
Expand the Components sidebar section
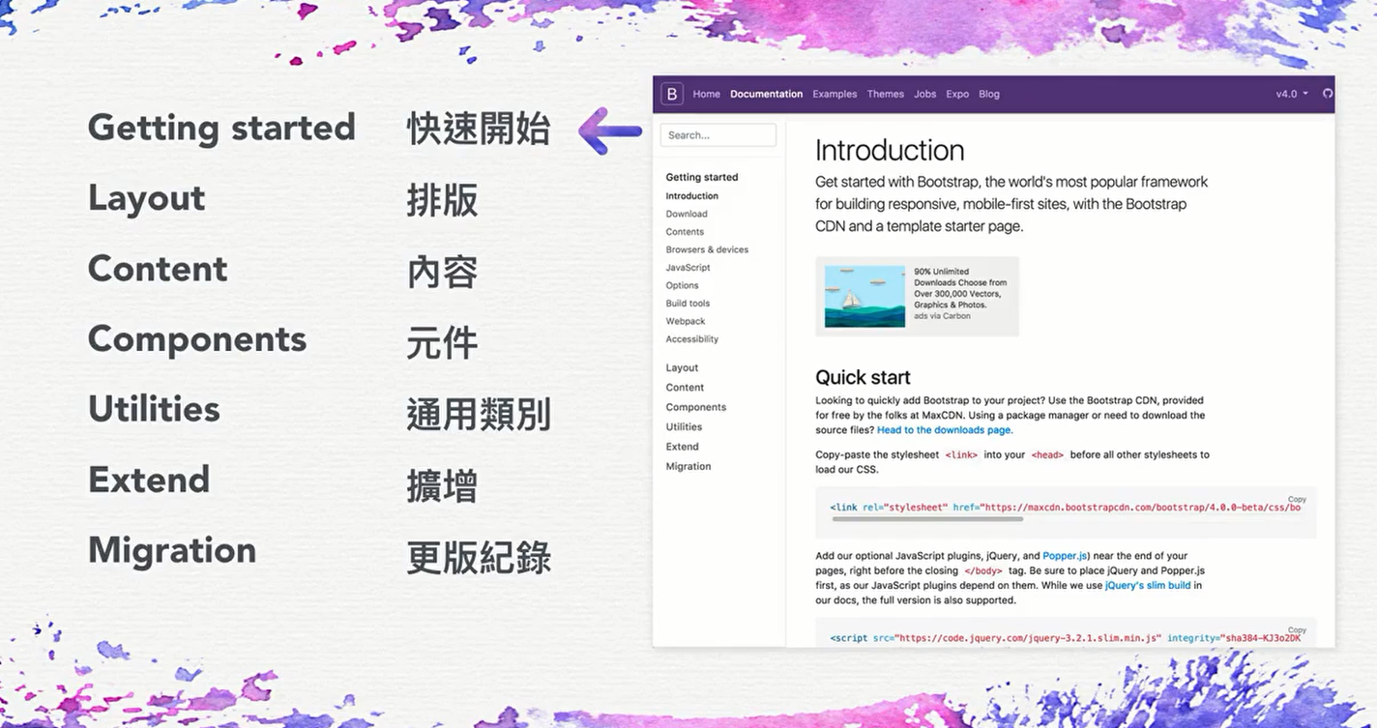tap(695, 407)
